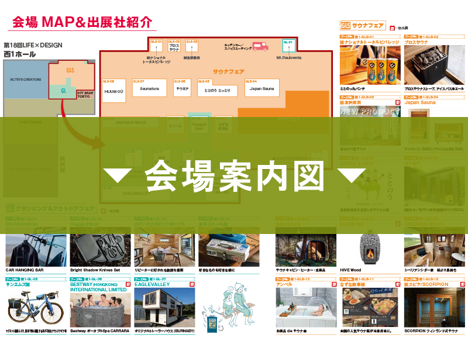This screenshot has width=468, height=351.
Task: Click the HUUM OÜ booth on the floor map
Action: tap(113, 91)
